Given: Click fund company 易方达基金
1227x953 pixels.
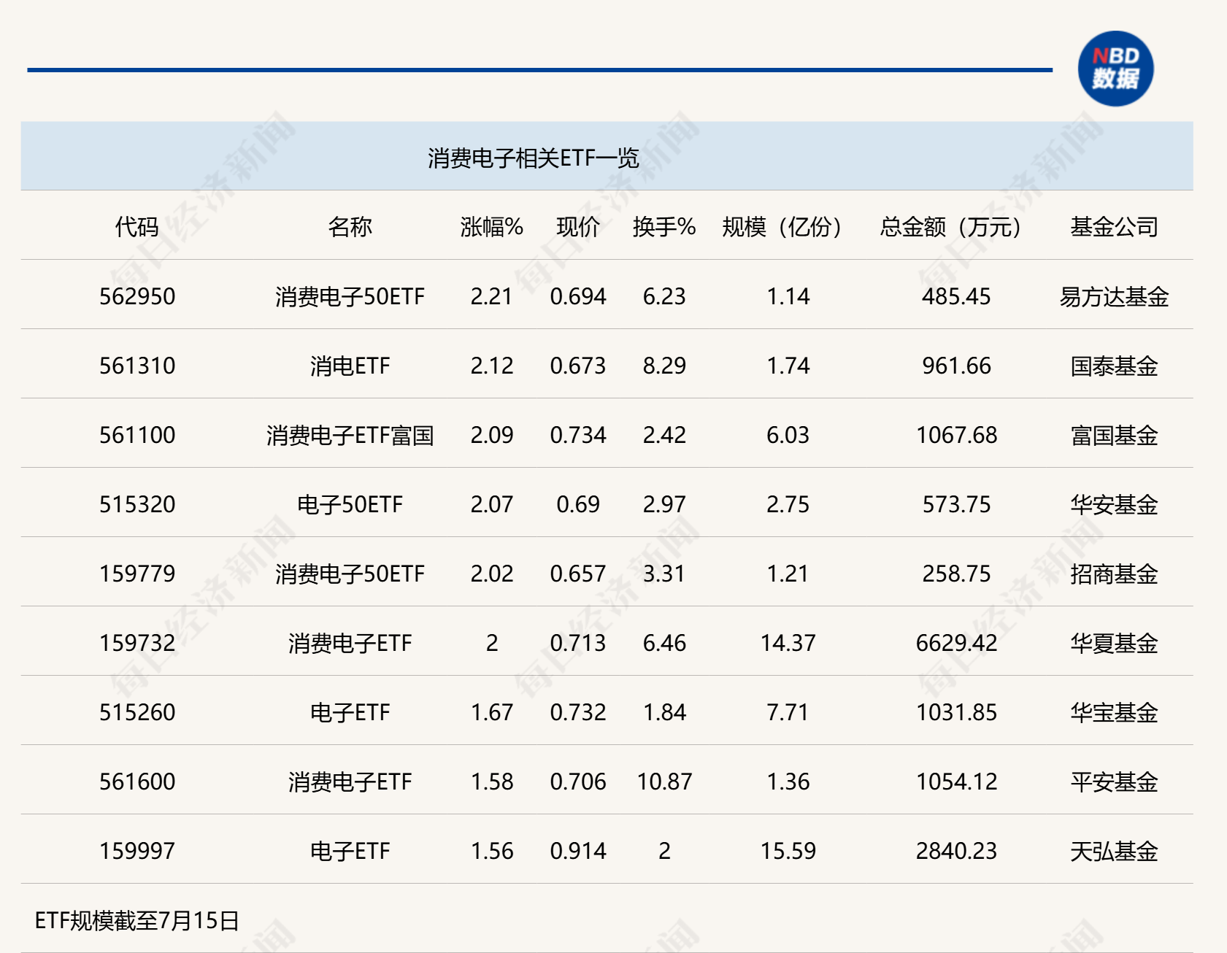Looking at the screenshot, I should [1112, 296].
